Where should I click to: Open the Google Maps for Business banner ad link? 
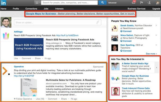(x=80, y=13)
